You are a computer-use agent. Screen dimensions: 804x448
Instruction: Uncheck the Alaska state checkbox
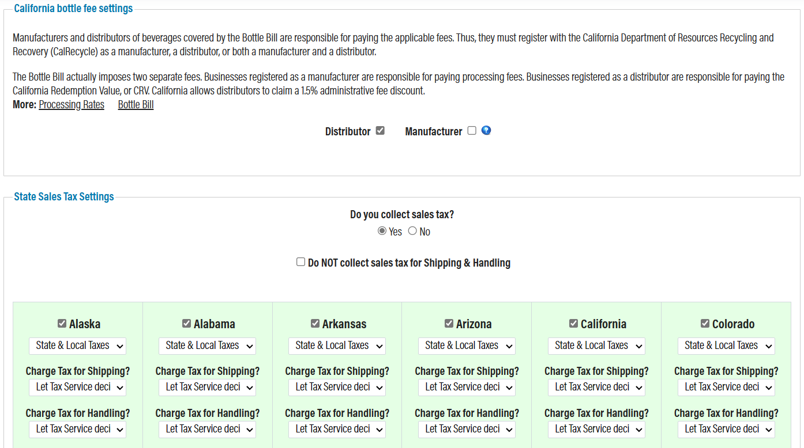click(x=62, y=323)
